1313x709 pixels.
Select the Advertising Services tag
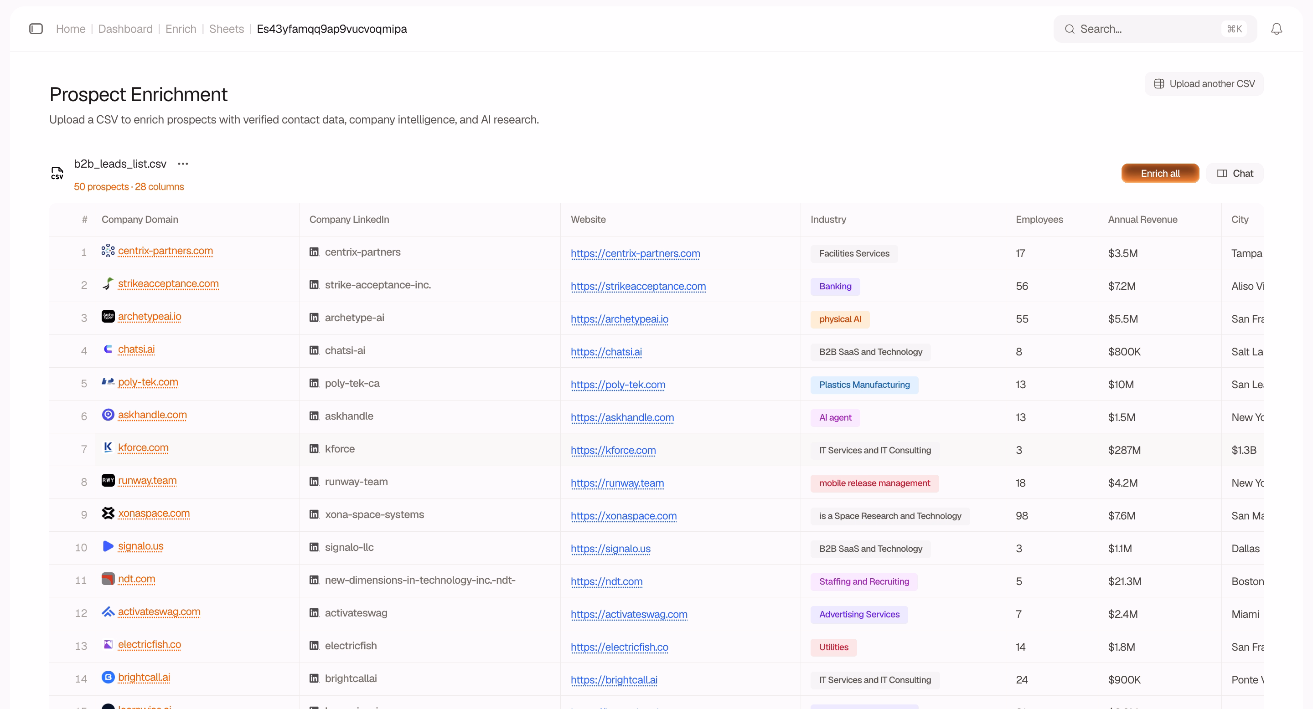click(x=859, y=614)
